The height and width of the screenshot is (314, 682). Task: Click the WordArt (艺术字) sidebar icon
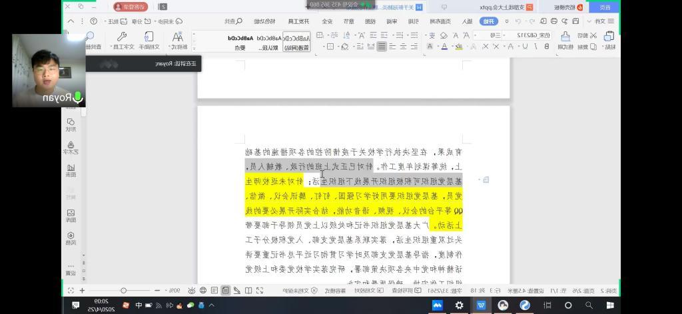pyautogui.click(x=71, y=144)
